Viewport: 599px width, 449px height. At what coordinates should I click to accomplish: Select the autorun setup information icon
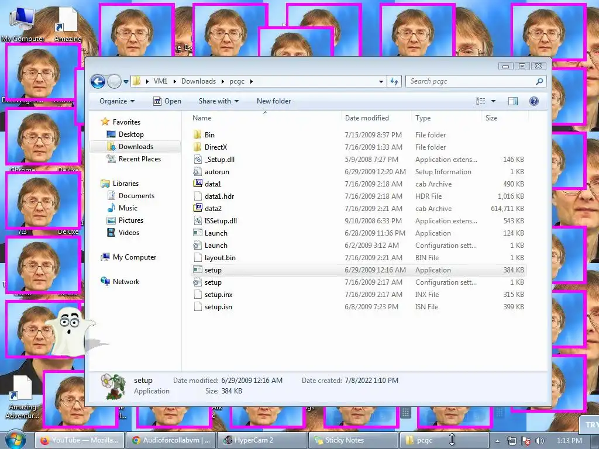[198, 172]
